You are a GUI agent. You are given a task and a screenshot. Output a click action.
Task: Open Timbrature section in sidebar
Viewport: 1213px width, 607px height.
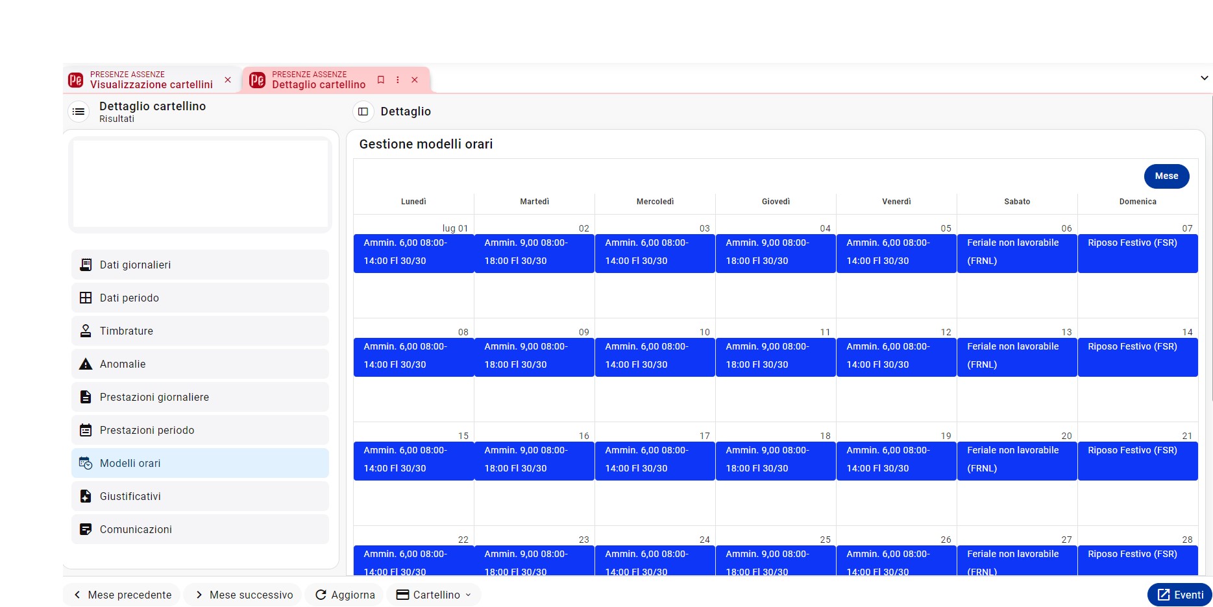click(200, 331)
